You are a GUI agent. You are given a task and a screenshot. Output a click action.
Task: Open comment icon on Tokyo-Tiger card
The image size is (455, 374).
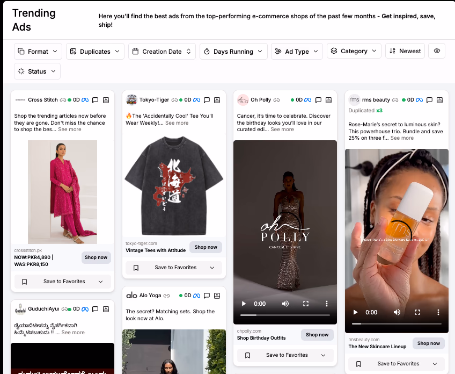pos(207,100)
